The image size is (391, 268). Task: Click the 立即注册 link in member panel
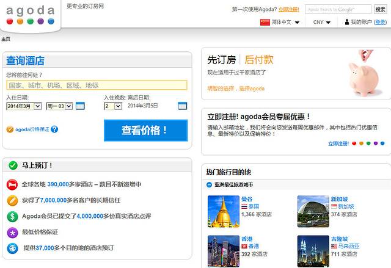point(338,143)
